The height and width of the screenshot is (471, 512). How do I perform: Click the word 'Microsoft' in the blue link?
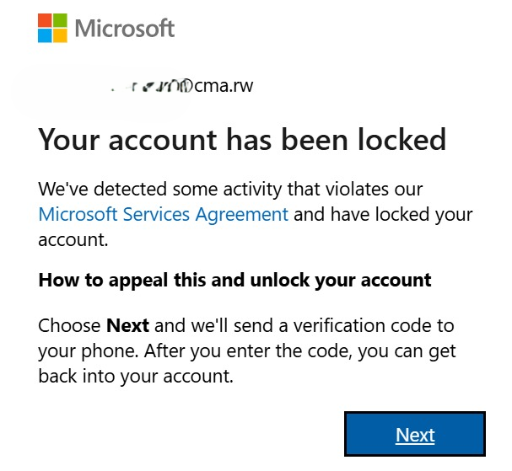[78, 214]
